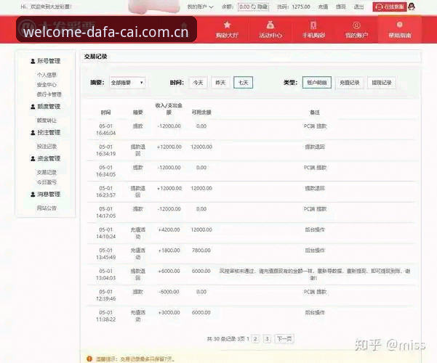Screen dimensions: 437x363
Task: Click person icon beside 资金管理 heading
Action: click(x=33, y=159)
